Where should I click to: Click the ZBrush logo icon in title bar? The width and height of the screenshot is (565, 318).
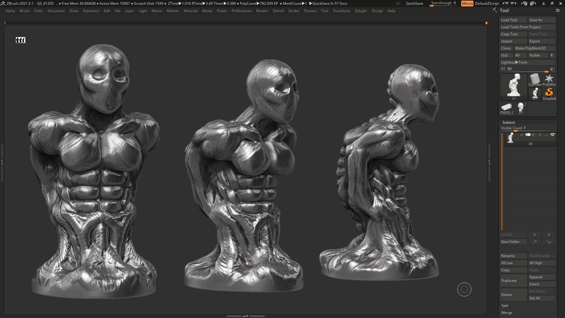pyautogui.click(x=2, y=3)
